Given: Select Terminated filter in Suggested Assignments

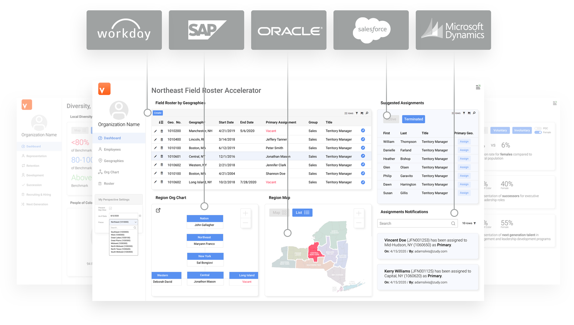Looking at the screenshot, I should (414, 119).
